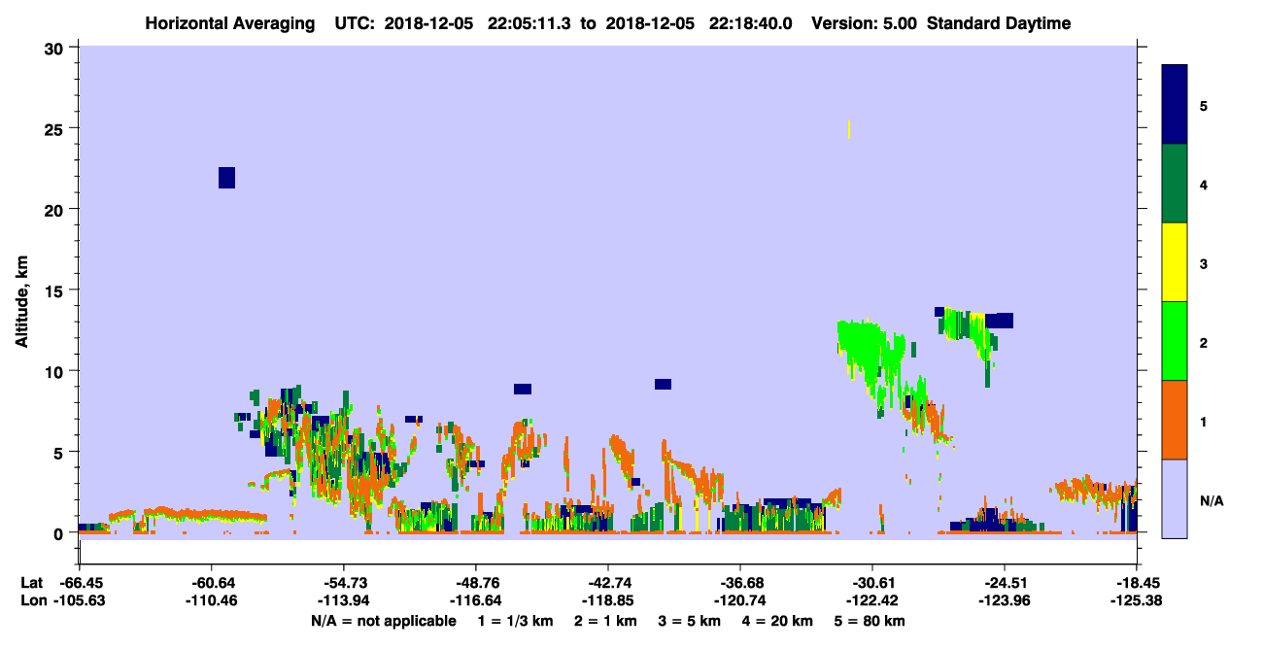The width and height of the screenshot is (1263, 648).
Task: Click the '5 = 80 km' legend note
Action: (x=871, y=621)
